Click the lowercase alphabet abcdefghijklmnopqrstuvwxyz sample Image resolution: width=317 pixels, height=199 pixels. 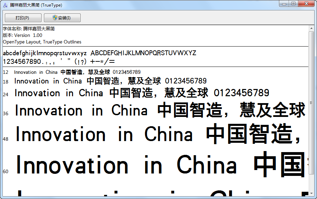click(x=45, y=53)
